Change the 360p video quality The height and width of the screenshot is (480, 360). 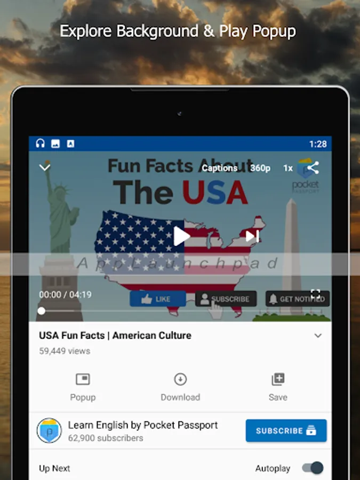coord(260,168)
